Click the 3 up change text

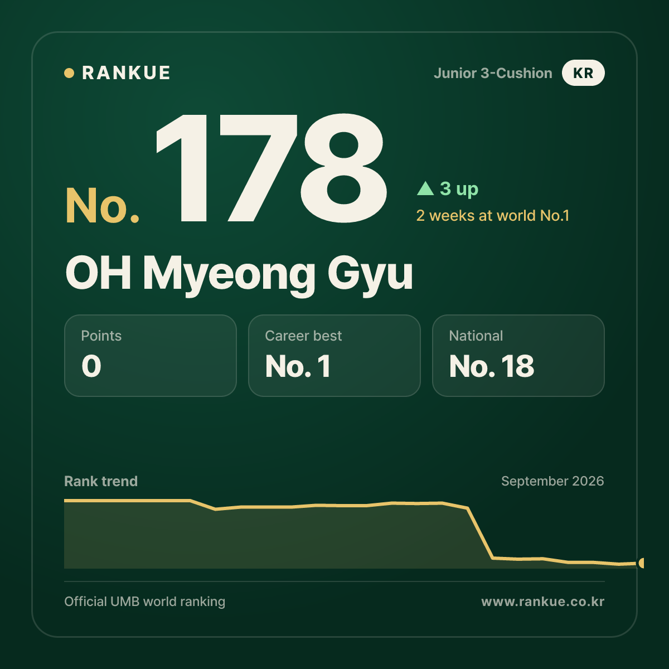pos(459,189)
